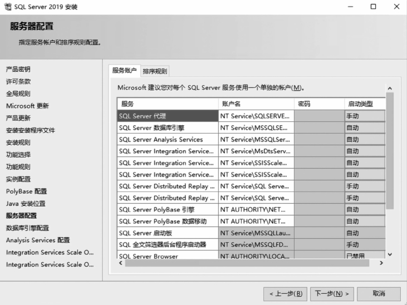Open startup type for SQL Server PolyBase 数据移动

(365, 221)
